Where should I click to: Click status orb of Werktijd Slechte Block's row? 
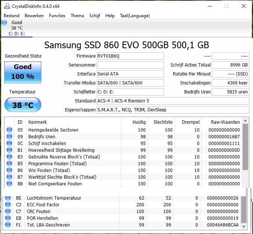coord(9,177)
